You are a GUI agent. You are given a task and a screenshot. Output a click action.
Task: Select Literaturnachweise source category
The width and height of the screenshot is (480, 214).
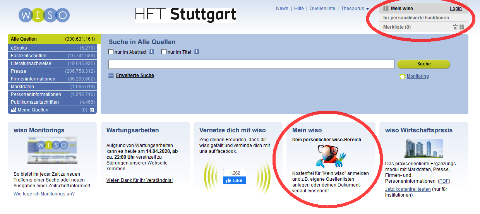tap(52, 63)
